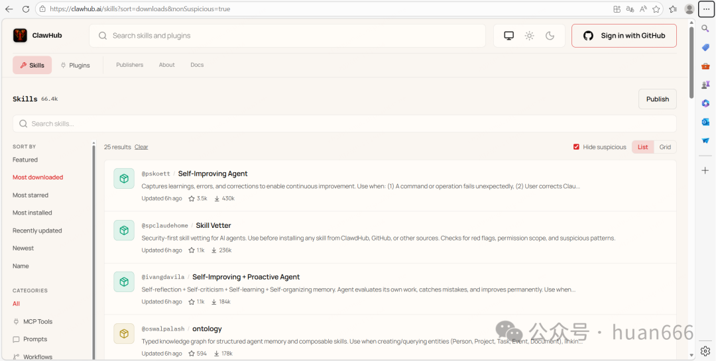Image resolution: width=716 pixels, height=361 pixels.
Task: Sort by Newest
Action: pyautogui.click(x=23, y=248)
